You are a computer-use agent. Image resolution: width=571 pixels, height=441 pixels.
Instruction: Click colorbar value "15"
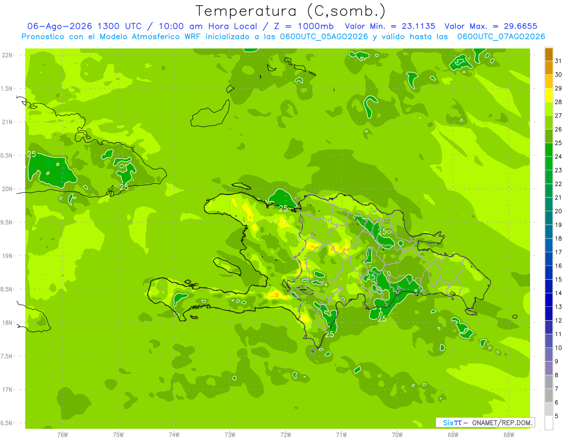(559, 279)
